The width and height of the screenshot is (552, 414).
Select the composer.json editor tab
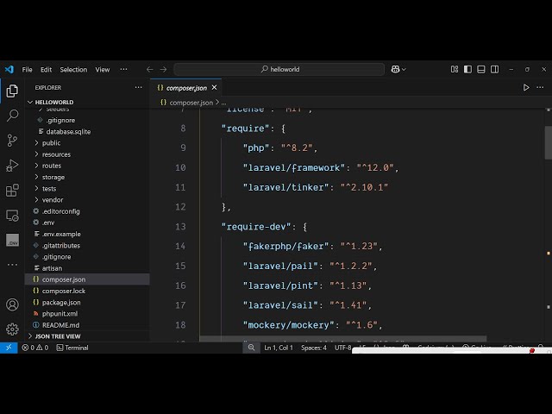coord(186,88)
